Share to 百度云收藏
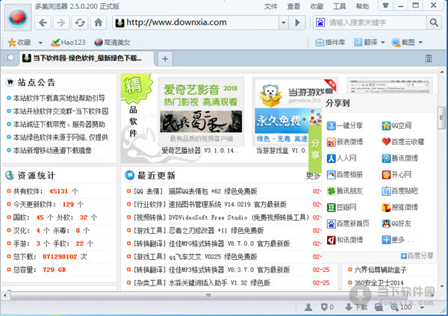The height and width of the screenshot is (316, 448). click(x=403, y=142)
